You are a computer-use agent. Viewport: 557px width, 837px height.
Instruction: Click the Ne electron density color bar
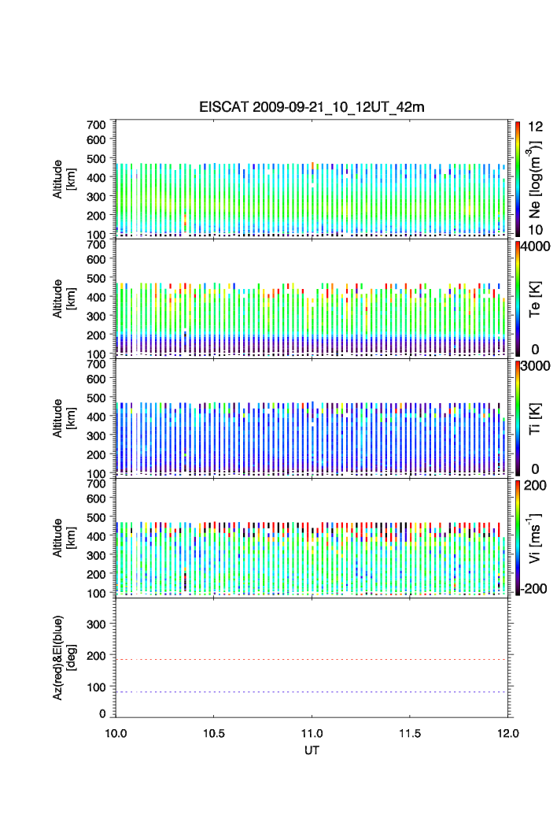click(517, 178)
